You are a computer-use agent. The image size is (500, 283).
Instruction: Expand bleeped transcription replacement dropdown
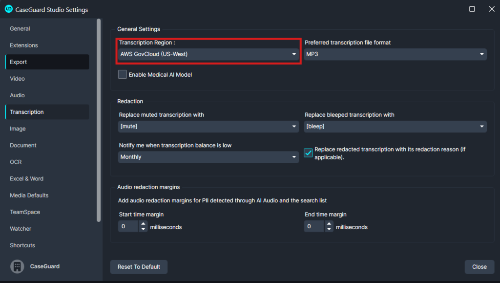[x=395, y=127]
